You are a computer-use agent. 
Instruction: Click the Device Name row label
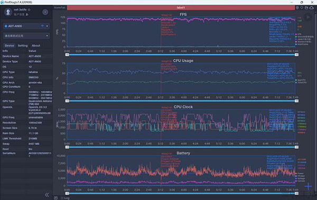pyautogui.click(x=11, y=56)
